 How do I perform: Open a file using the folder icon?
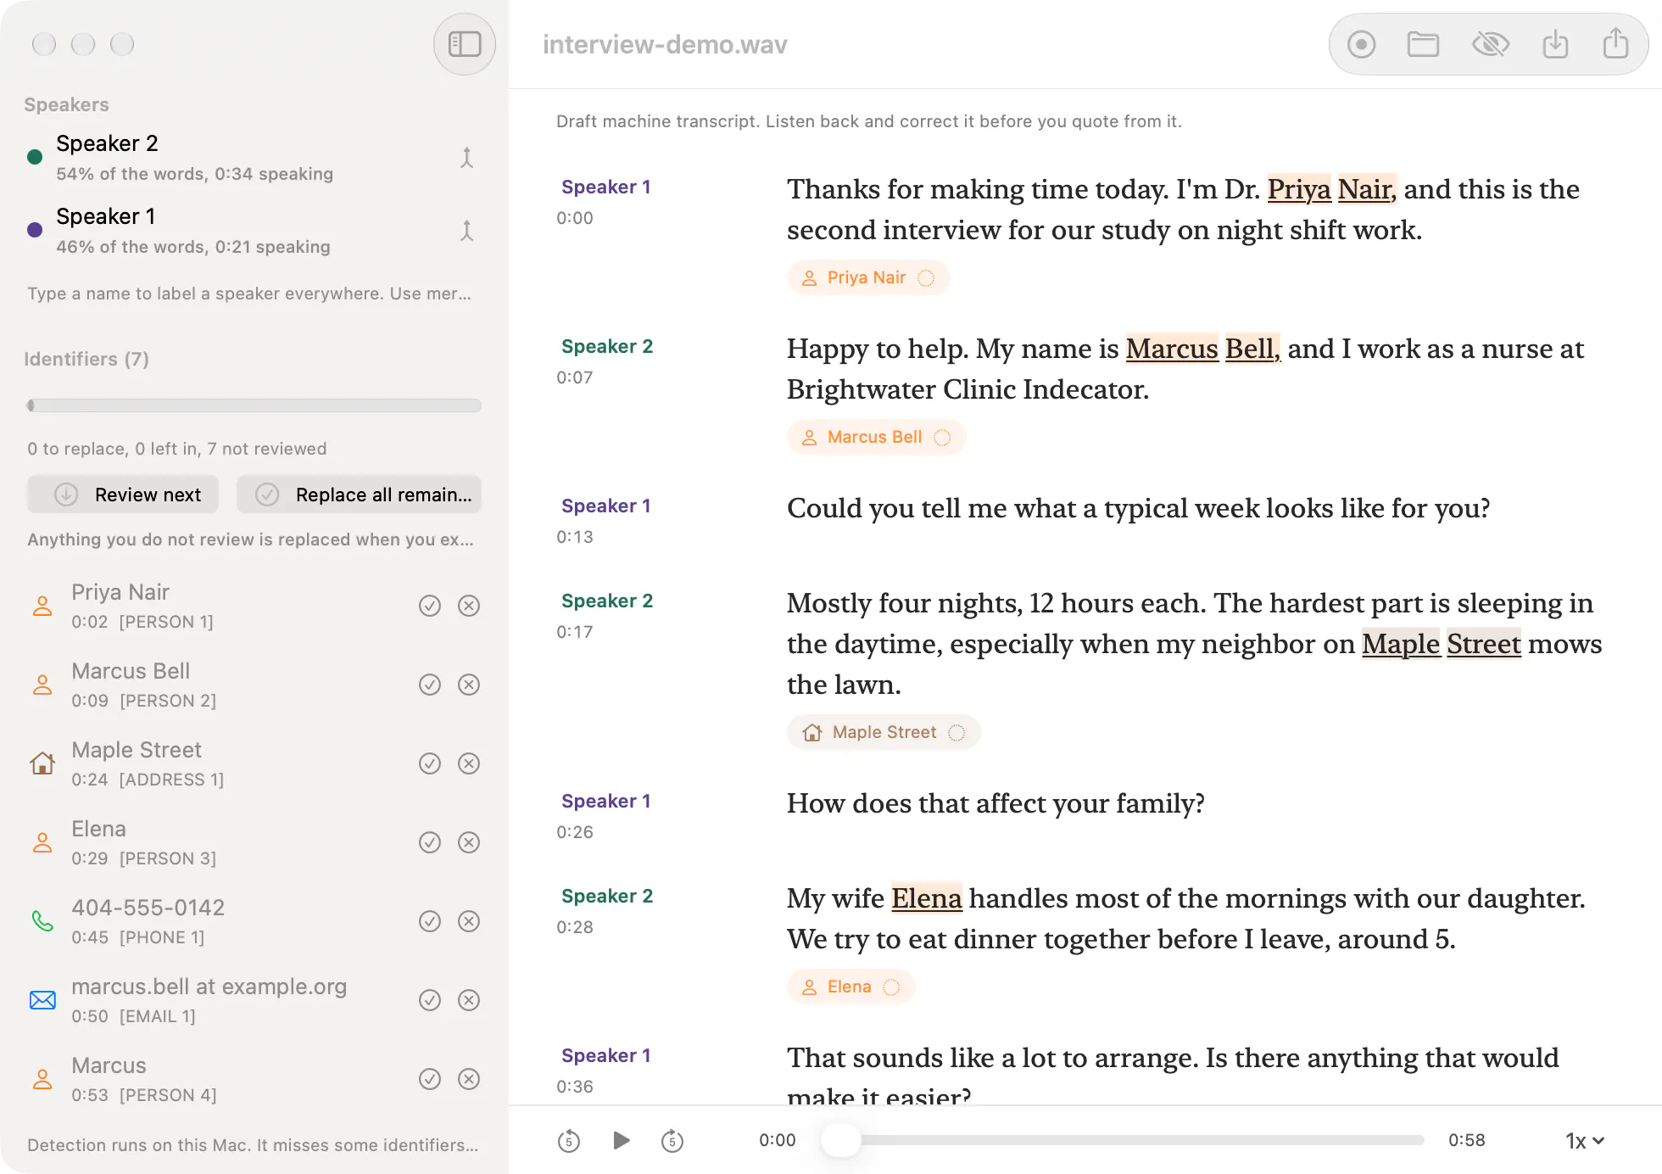coord(1423,44)
